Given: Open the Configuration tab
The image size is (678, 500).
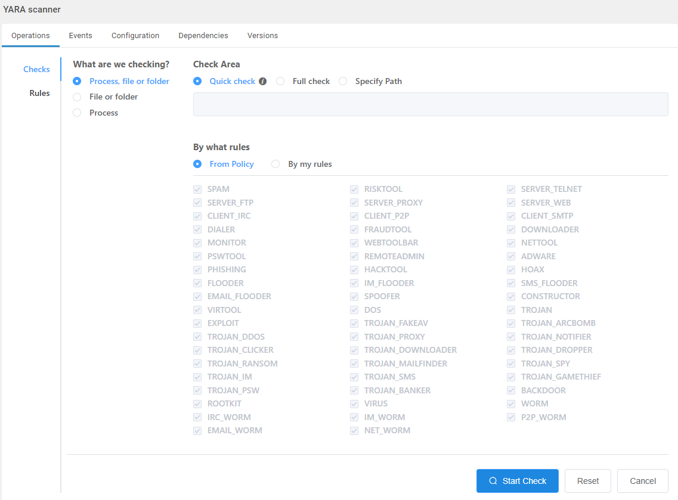Looking at the screenshot, I should point(135,35).
